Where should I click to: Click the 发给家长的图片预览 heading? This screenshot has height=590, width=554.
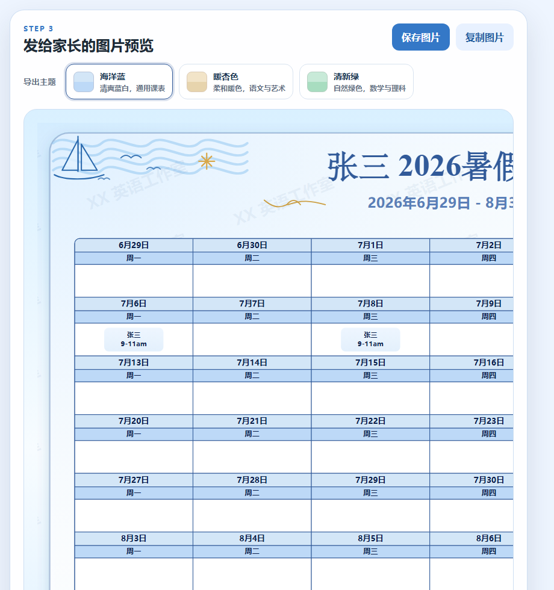(x=89, y=46)
